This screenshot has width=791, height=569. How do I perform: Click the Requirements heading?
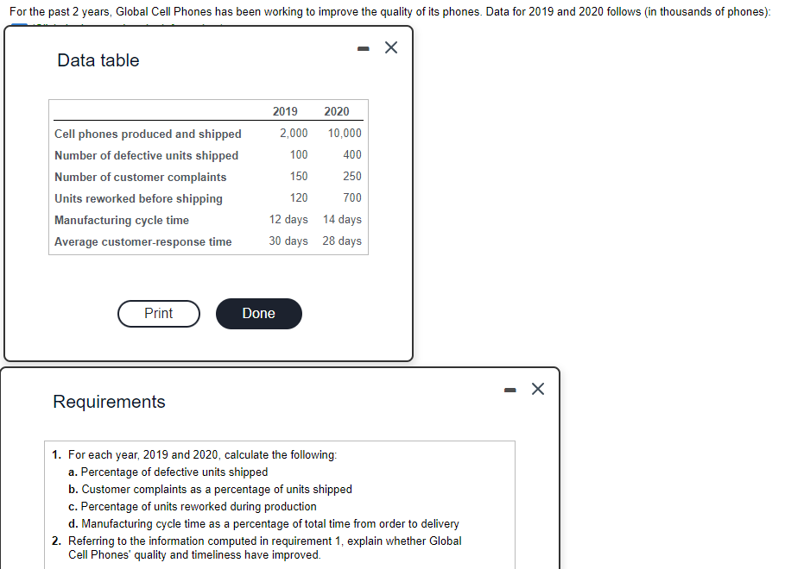[109, 402]
